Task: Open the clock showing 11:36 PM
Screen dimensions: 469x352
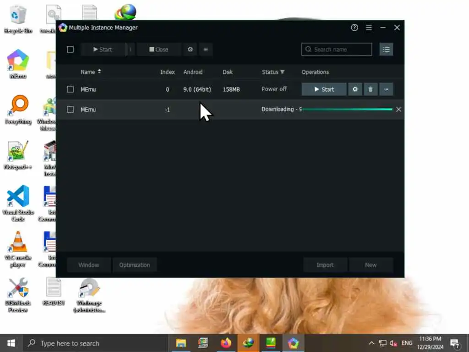Action: tap(430, 343)
